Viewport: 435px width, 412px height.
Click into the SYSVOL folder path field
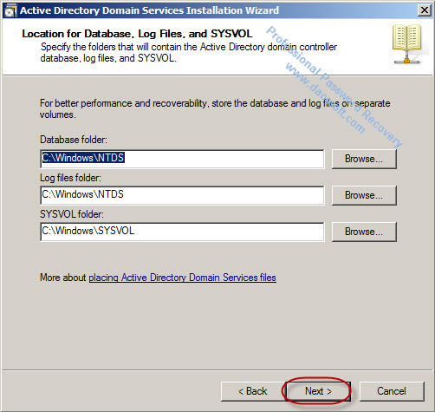click(x=182, y=232)
